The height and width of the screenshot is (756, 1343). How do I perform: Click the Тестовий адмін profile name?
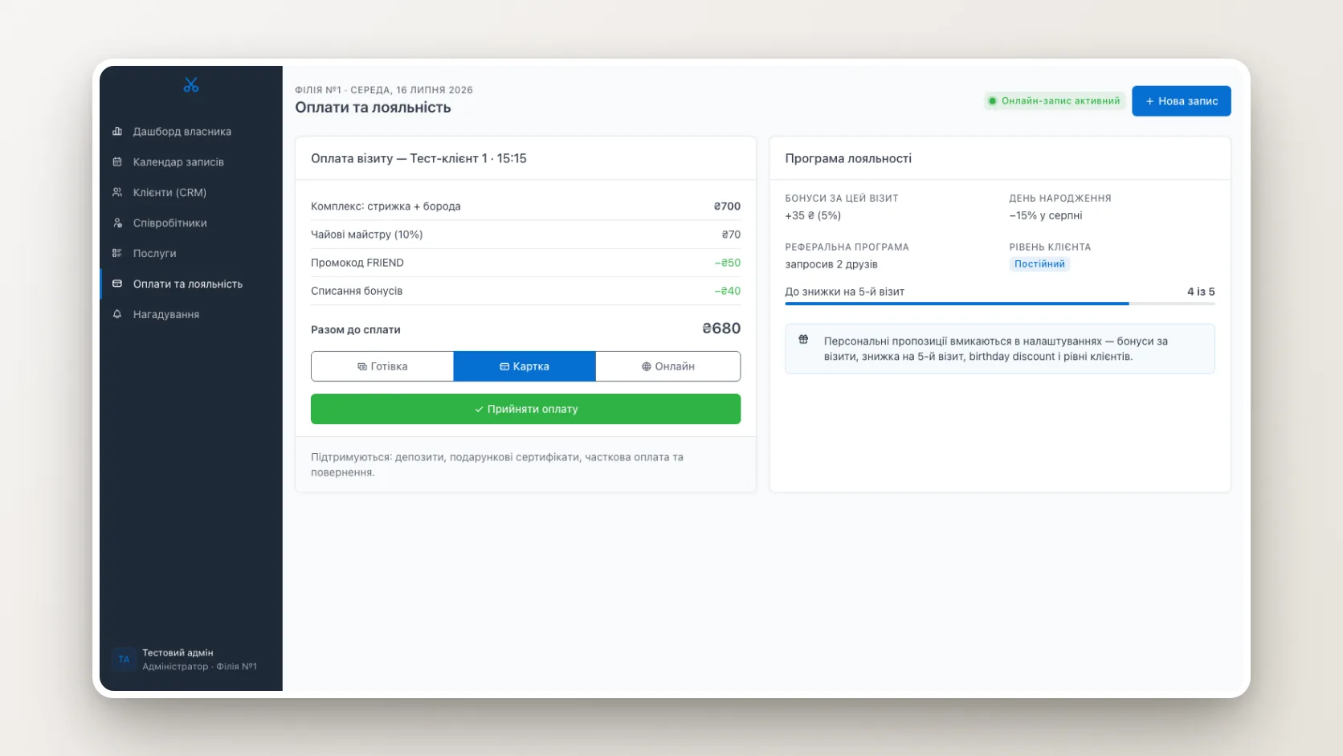(178, 653)
